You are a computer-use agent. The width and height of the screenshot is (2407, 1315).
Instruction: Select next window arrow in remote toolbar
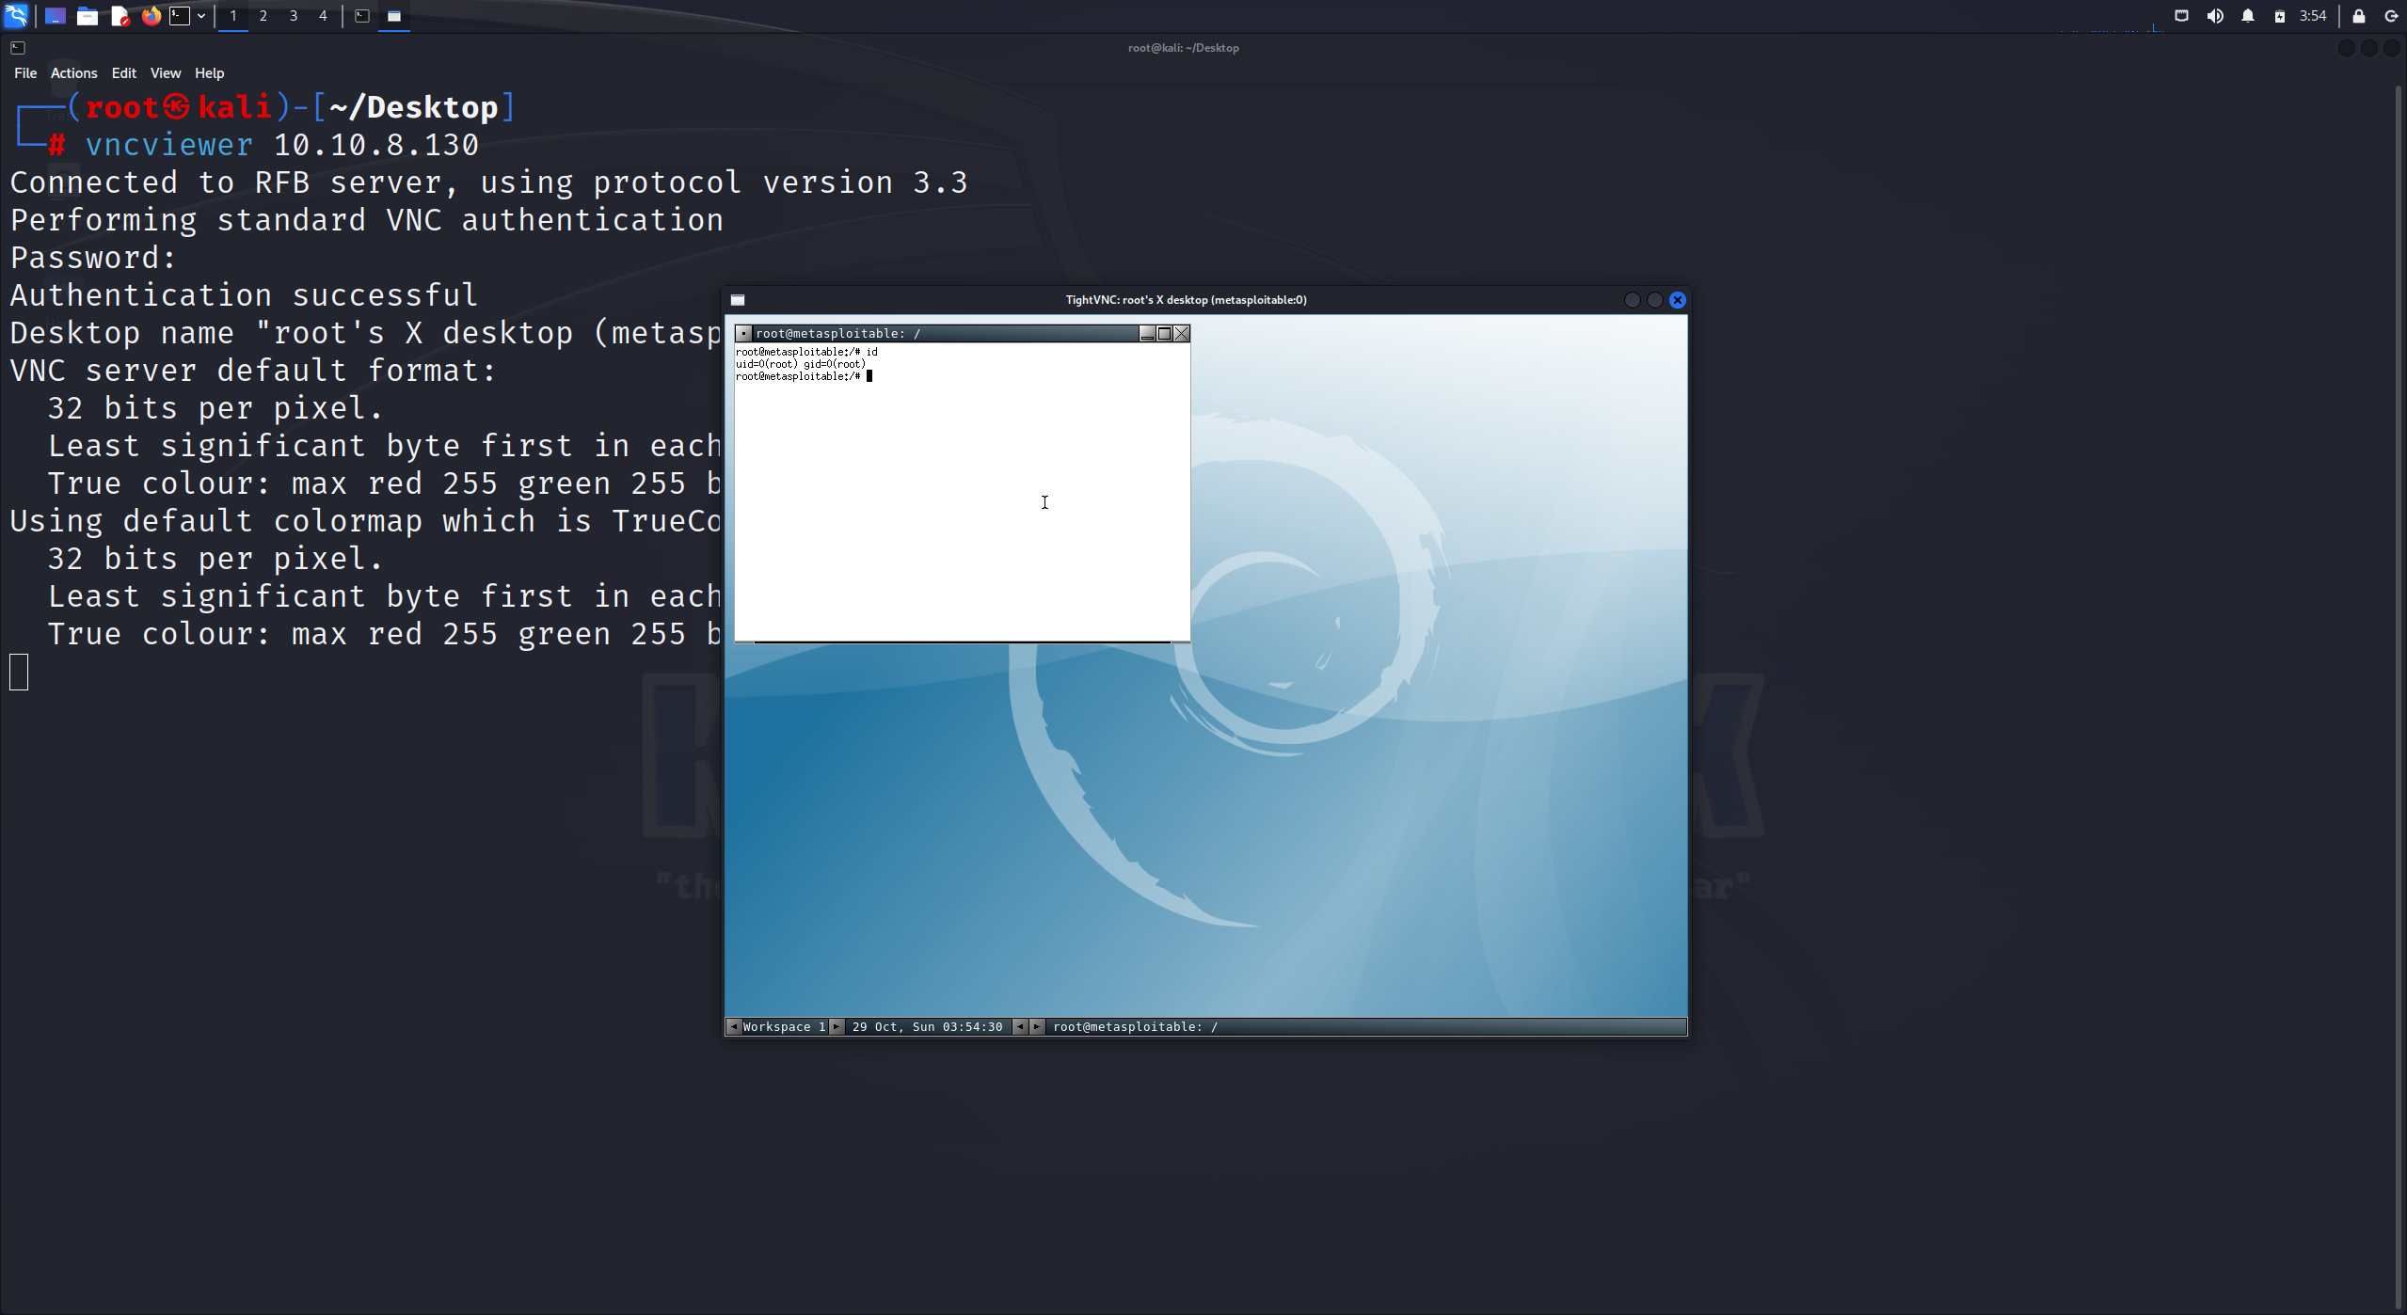coord(1037,1027)
